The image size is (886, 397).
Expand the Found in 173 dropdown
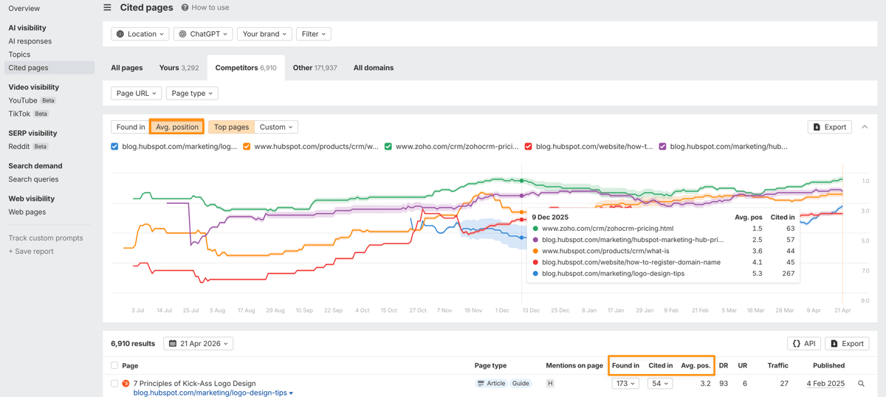(625, 384)
